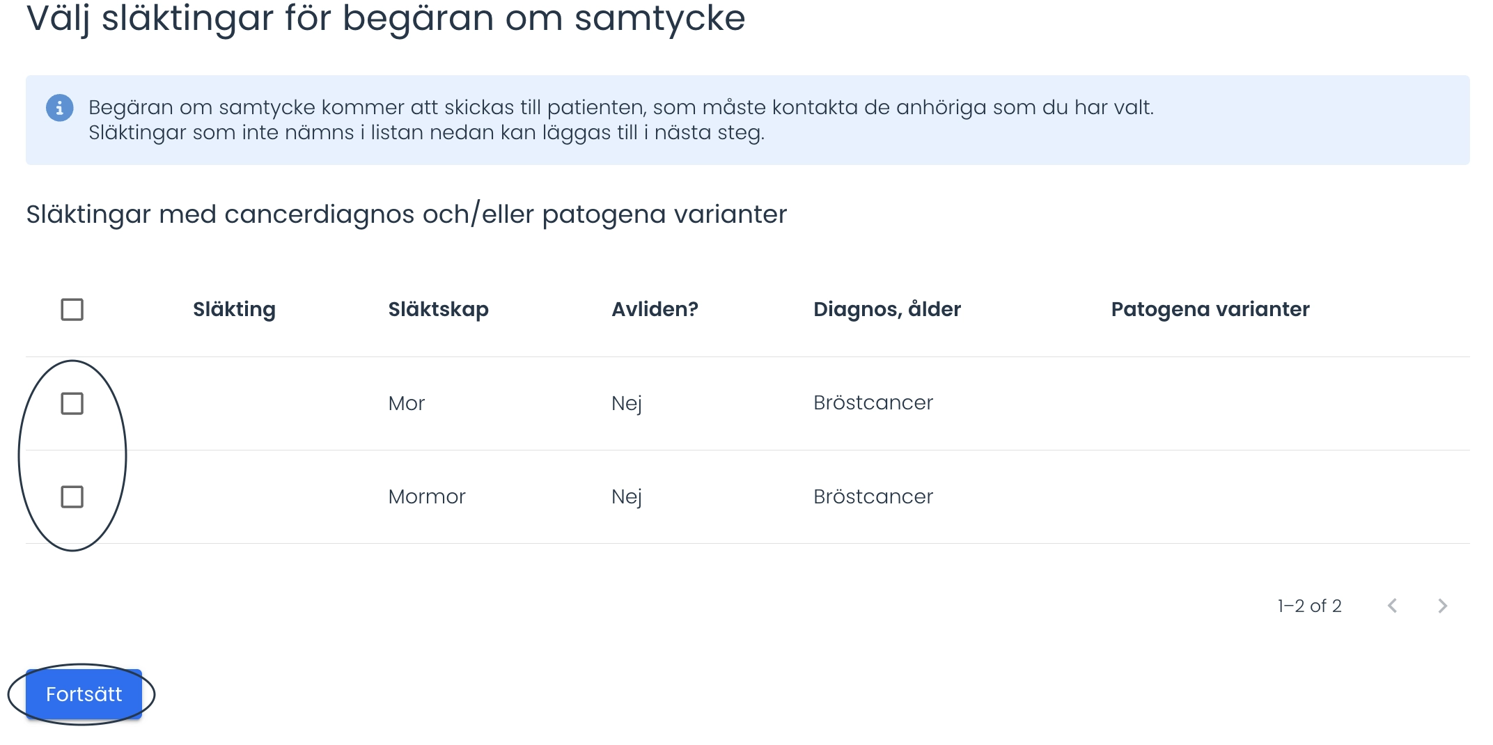The image size is (1493, 745).
Task: Click the 1–2 of 2 pagination label
Action: point(1309,606)
